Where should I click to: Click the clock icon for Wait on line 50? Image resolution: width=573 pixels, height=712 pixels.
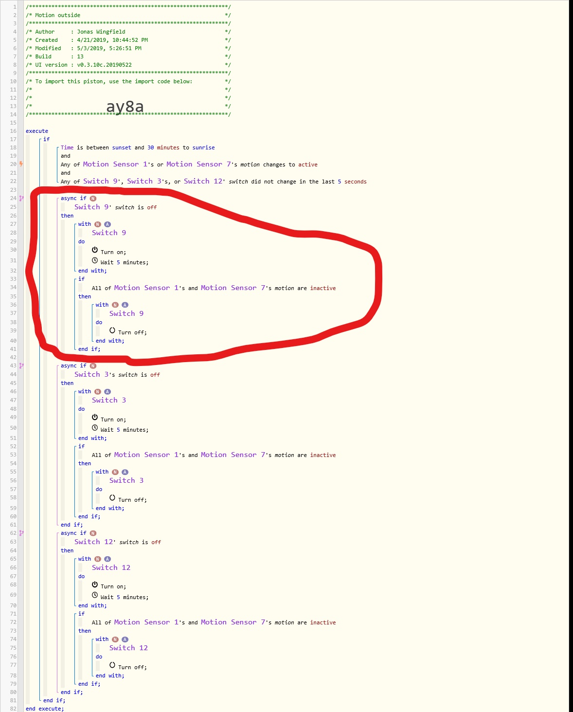click(x=95, y=428)
